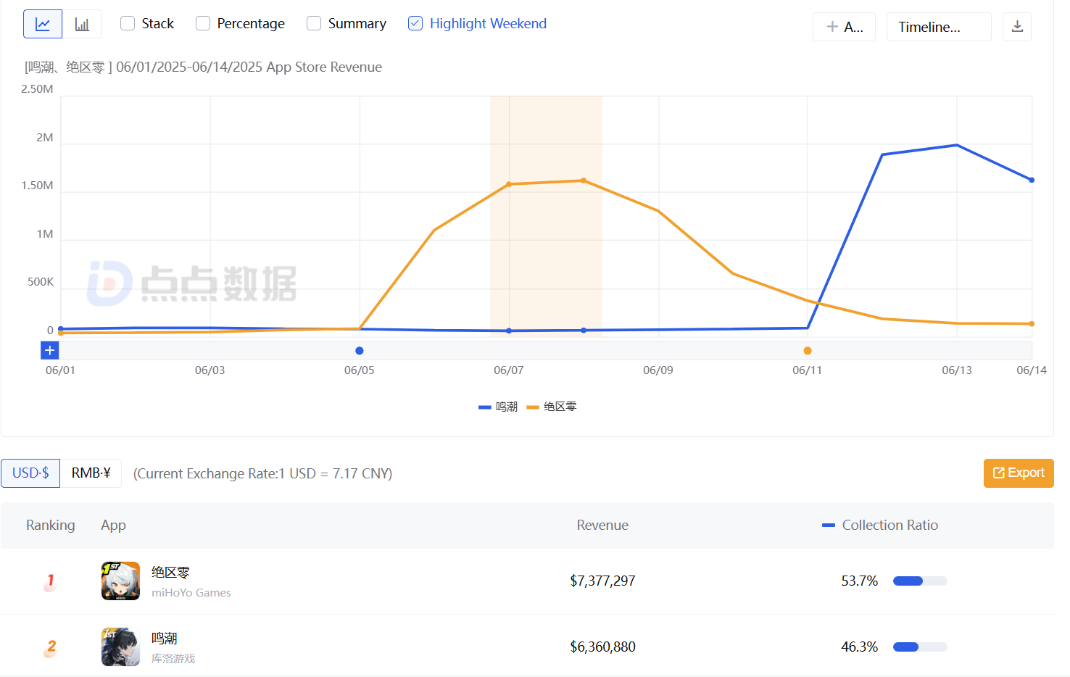Click the 500K y-axis label
This screenshot has height=677, width=1070.
tap(41, 282)
